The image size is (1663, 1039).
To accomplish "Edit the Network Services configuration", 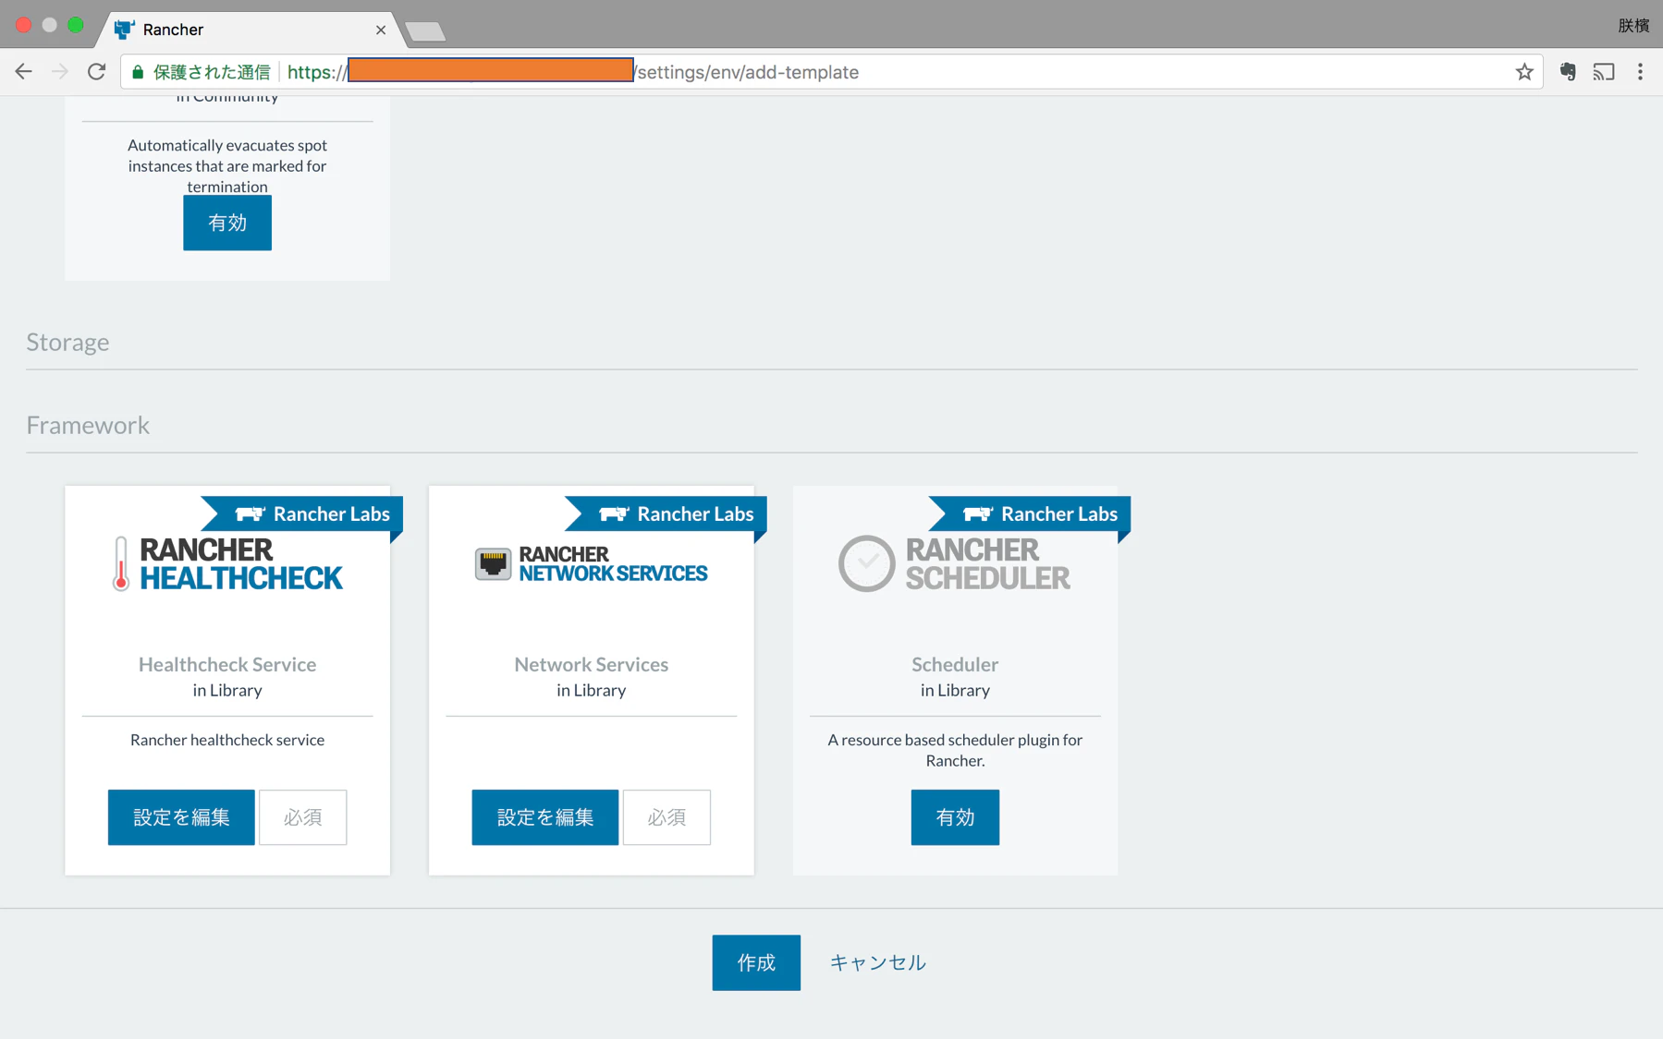I will [x=545, y=817].
